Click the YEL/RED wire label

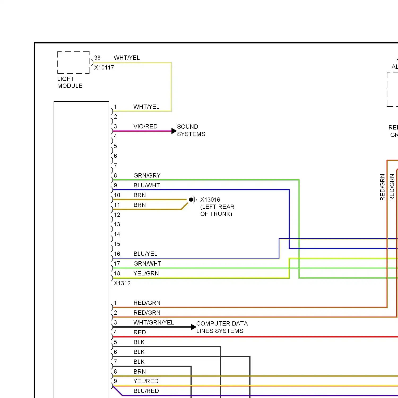146,381
